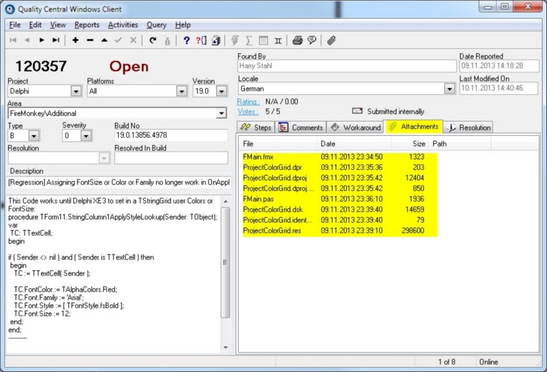
Task: Open the Reports menu
Action: 87,25
